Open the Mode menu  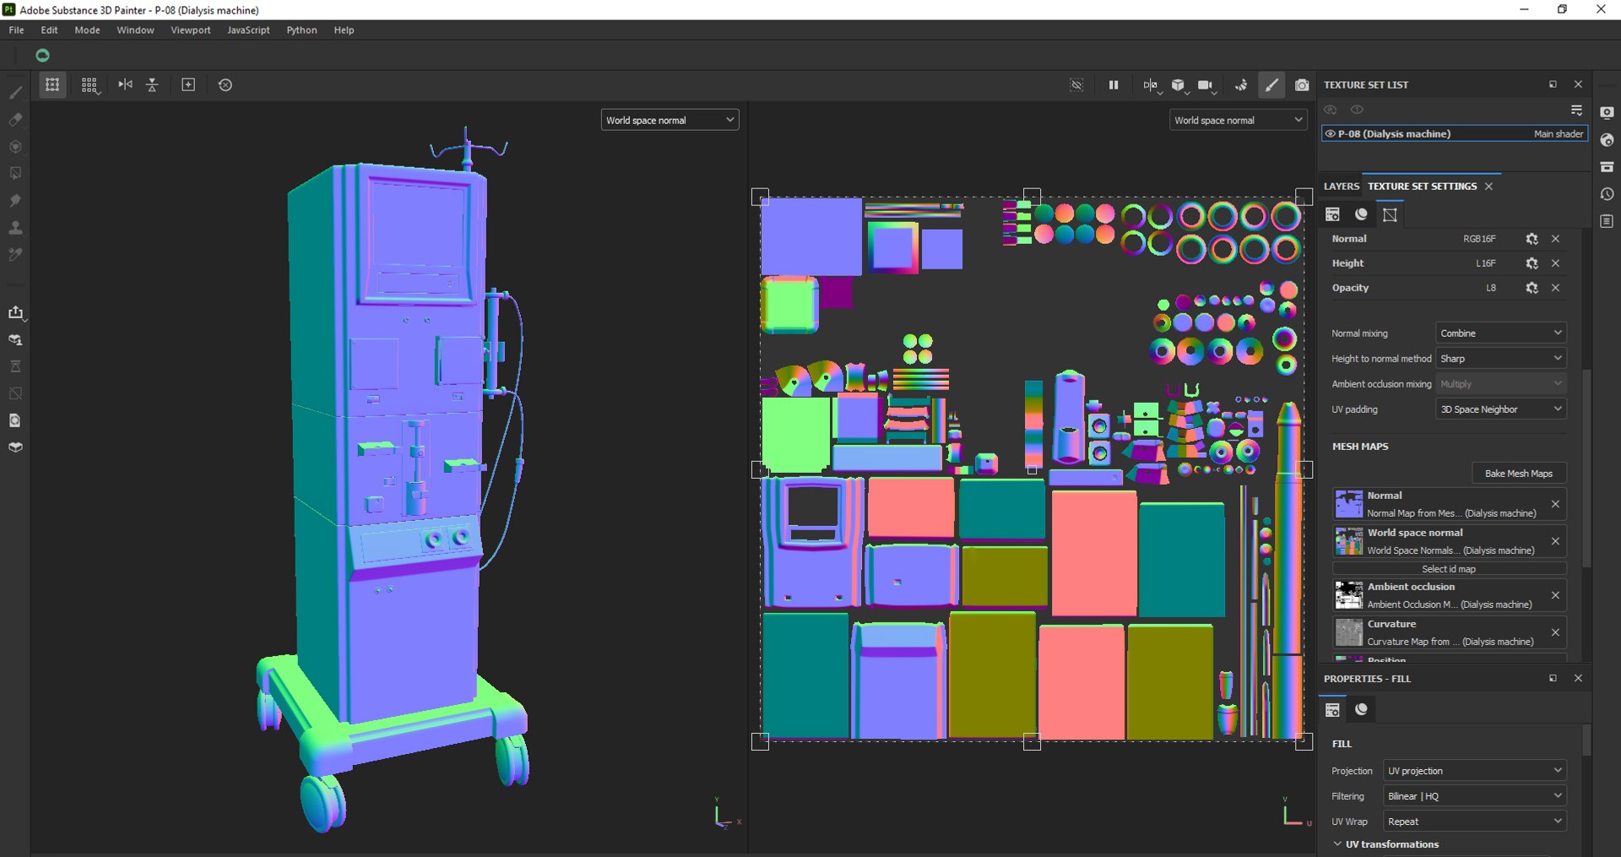point(87,30)
